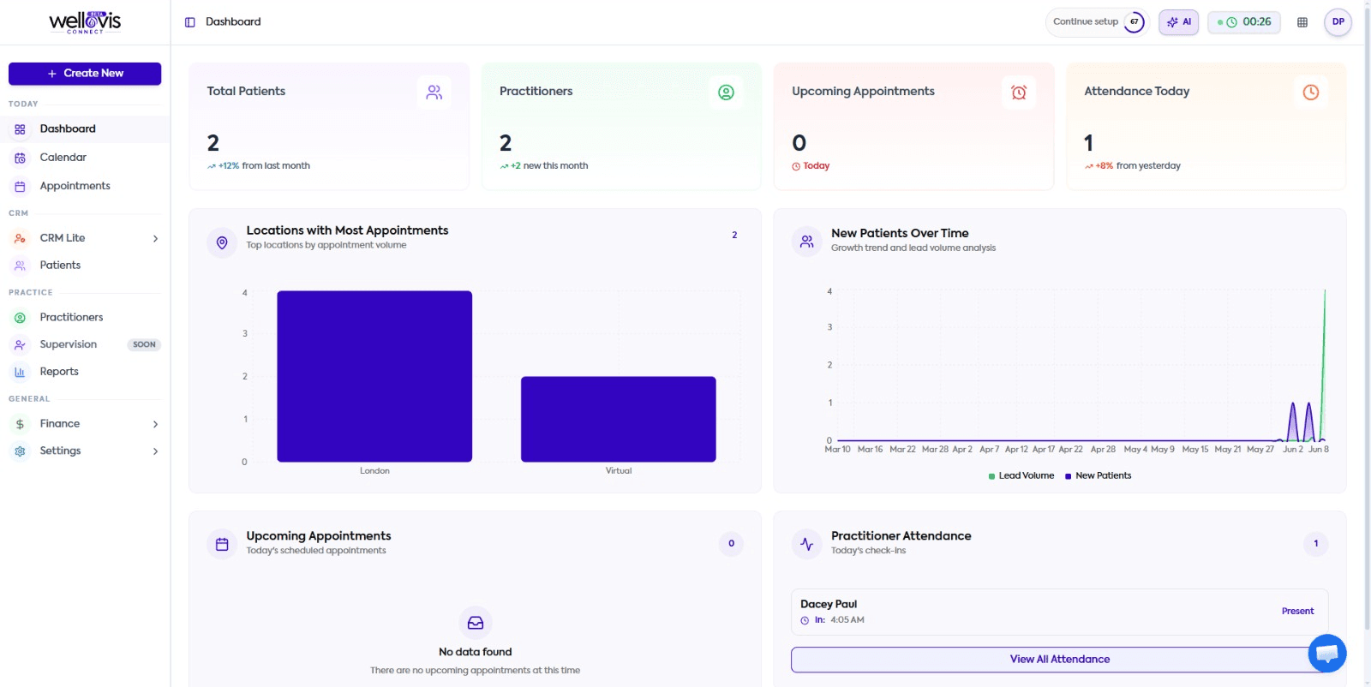
Task: Click the +2 new this month text
Action: coord(544,166)
